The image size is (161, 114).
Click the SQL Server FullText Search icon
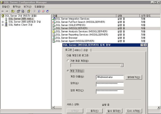click(x=54, y=22)
